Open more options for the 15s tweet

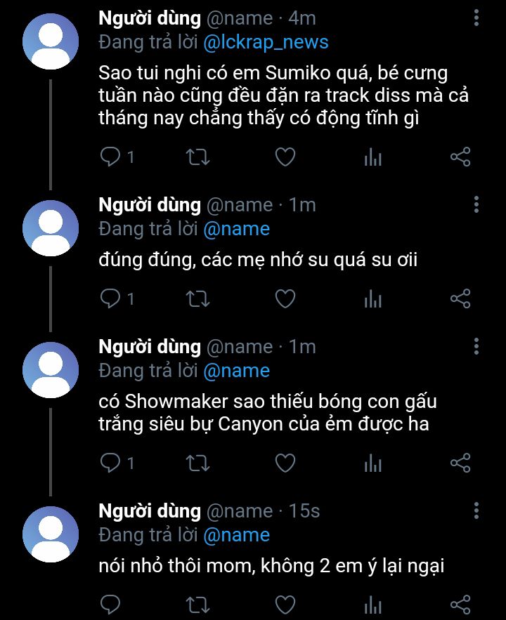(476, 510)
